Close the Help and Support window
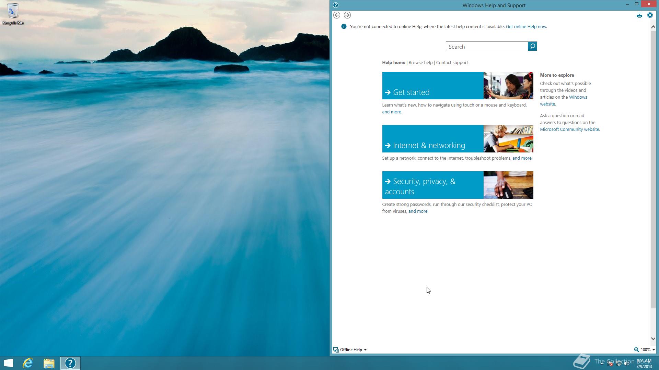The height and width of the screenshot is (370, 659). click(649, 4)
